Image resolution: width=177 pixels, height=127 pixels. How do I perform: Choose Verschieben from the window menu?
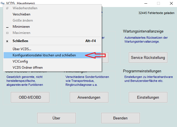pos(52,14)
